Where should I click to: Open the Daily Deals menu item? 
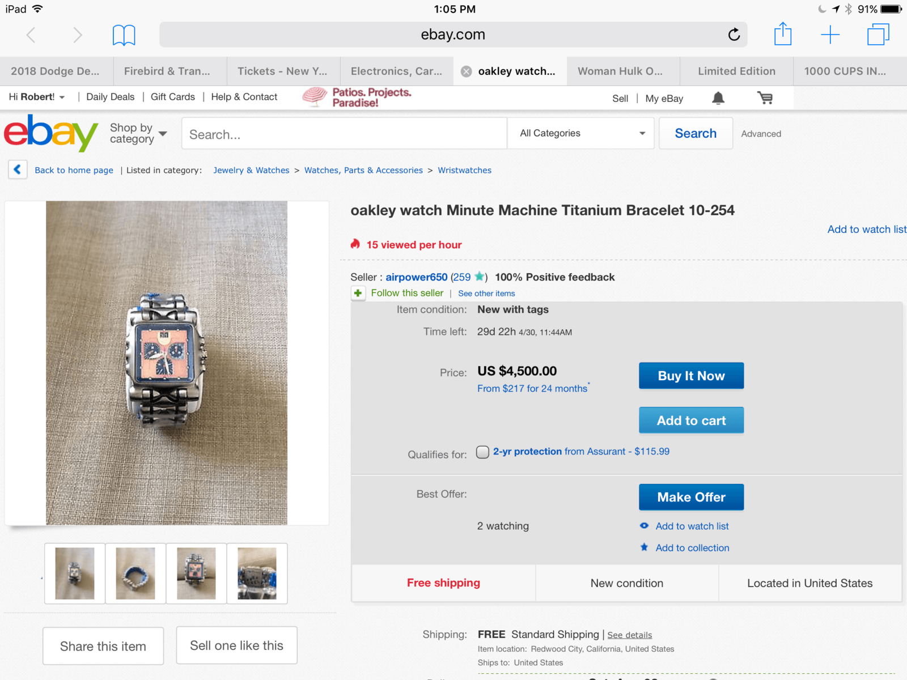click(110, 97)
